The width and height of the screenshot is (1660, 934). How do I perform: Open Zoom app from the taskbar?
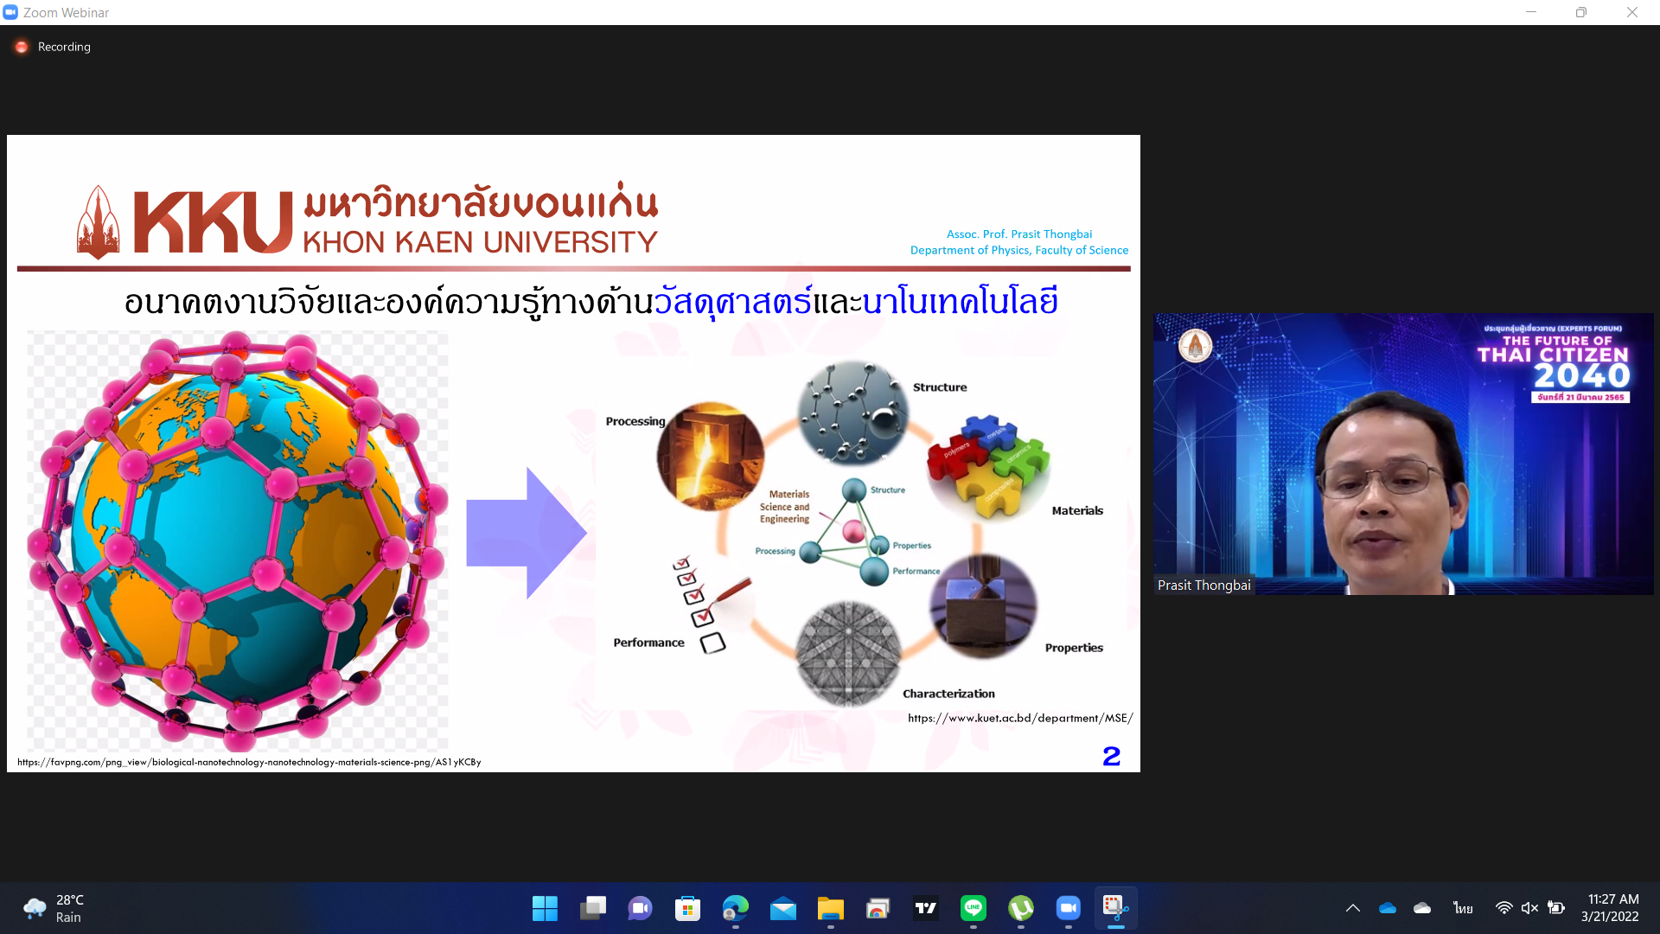pos(1069,908)
